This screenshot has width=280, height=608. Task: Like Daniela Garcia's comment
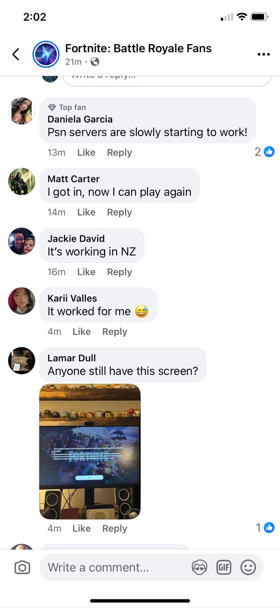tap(86, 153)
